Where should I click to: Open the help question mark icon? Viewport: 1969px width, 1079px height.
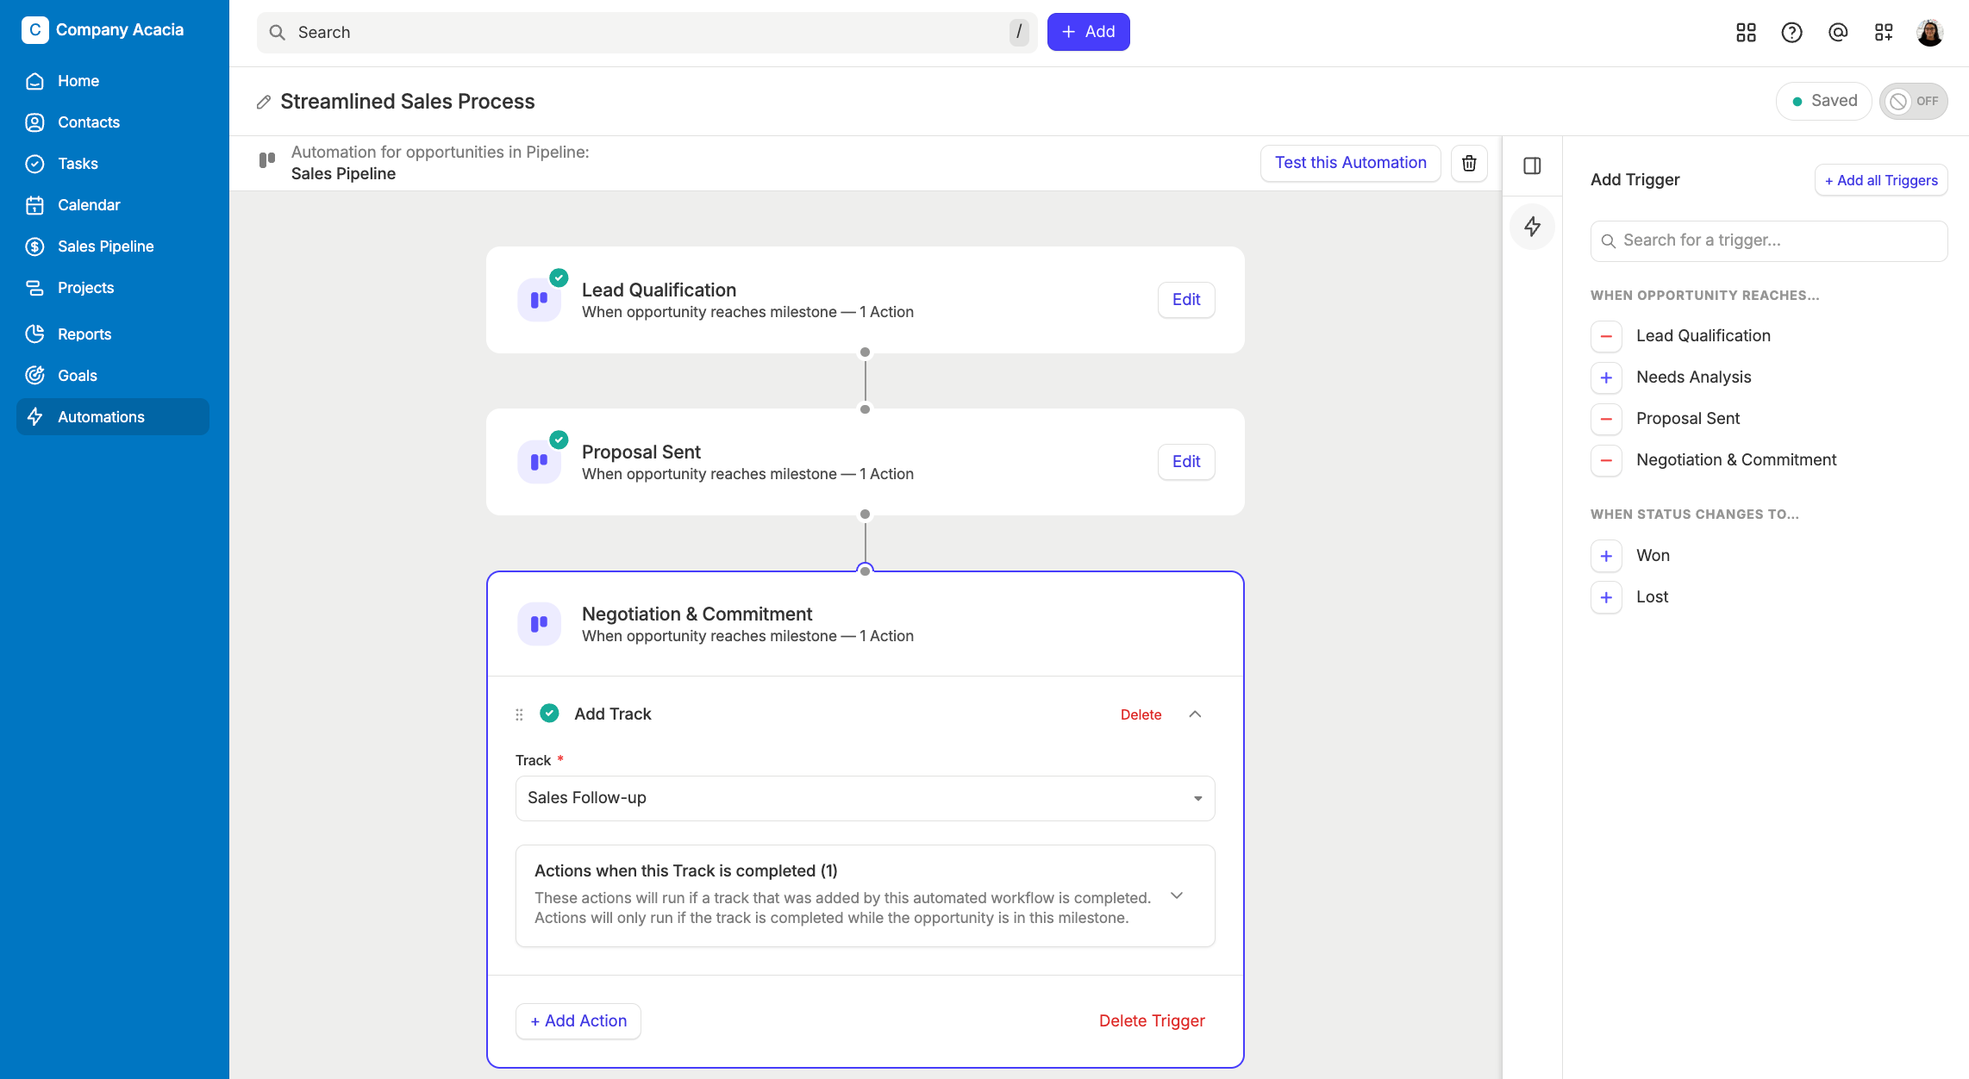(x=1791, y=33)
